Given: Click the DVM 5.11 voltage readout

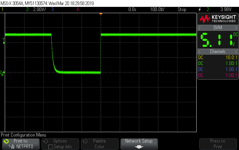Looking at the screenshot, I should [x=217, y=40].
